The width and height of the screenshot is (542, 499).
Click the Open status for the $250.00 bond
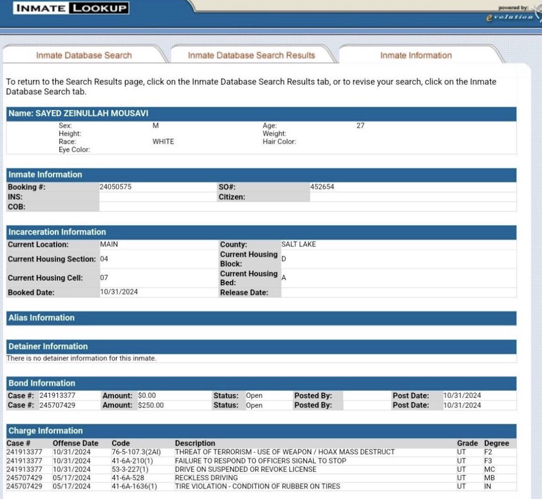click(254, 405)
